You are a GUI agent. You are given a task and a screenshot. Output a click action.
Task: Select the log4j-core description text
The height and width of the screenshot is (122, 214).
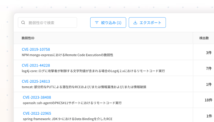[x=93, y=71]
